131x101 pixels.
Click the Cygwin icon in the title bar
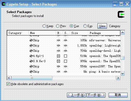4,4
